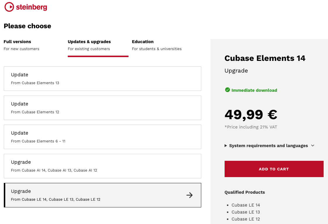Click the arrow on LE upgrade option
The height and width of the screenshot is (224, 328).
click(190, 195)
